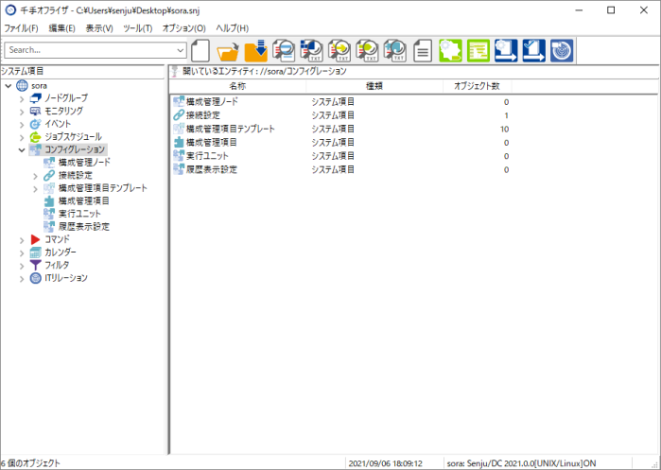
Task: Click the blank new document toolbar icon
Action: [x=200, y=50]
